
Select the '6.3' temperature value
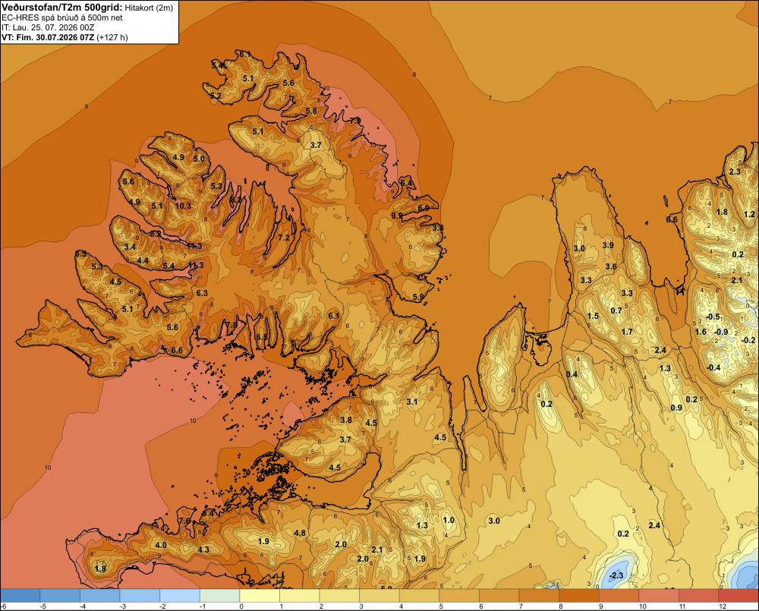(x=202, y=293)
